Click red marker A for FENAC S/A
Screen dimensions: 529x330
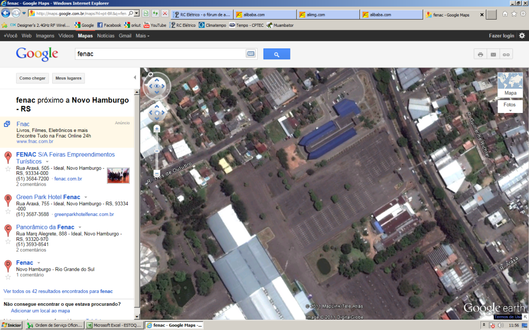[8, 158]
